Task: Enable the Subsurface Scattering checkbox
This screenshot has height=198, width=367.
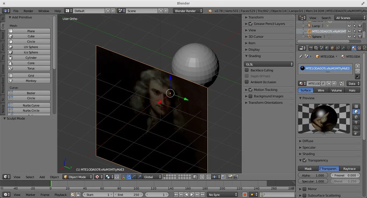Action: [304, 195]
